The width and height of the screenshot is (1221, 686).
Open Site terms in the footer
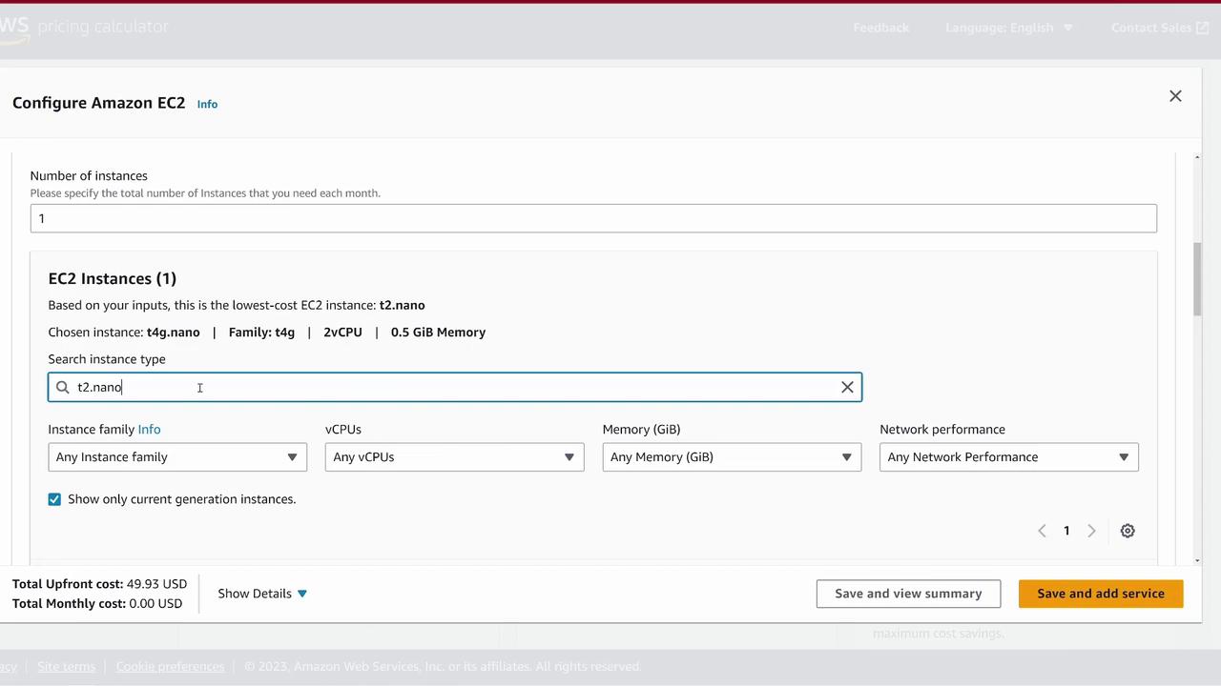(66, 667)
